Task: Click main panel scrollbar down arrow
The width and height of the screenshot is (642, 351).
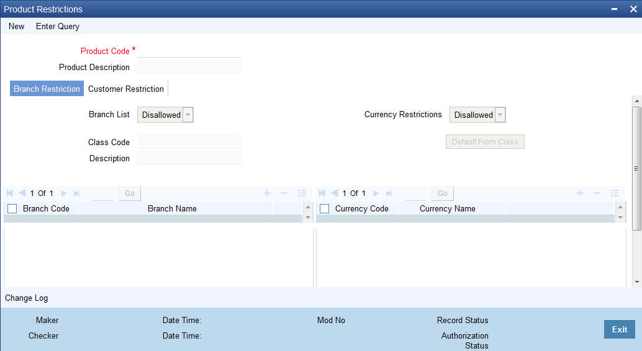Action: [x=636, y=282]
